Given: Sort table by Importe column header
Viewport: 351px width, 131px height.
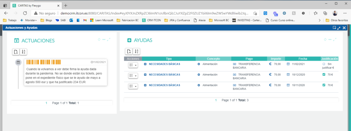Looking at the screenshot, I should point(276,59).
